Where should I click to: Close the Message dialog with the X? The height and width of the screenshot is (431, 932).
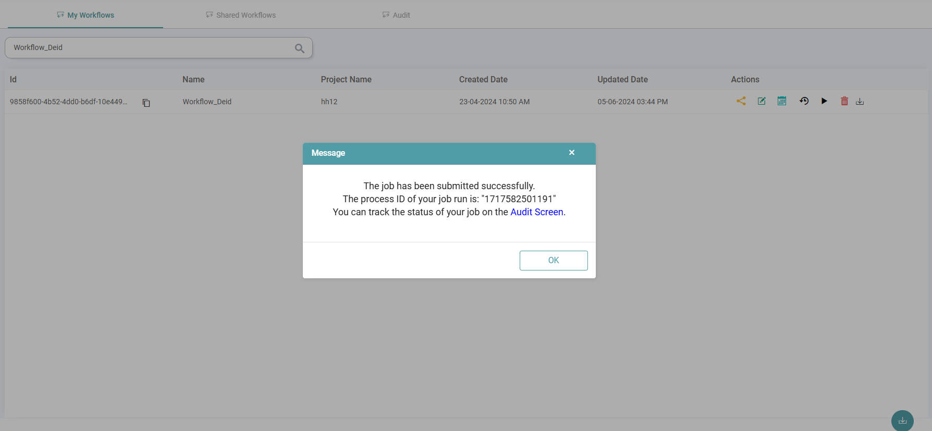(572, 153)
